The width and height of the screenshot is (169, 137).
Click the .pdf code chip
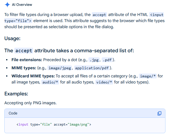tap(107, 60)
